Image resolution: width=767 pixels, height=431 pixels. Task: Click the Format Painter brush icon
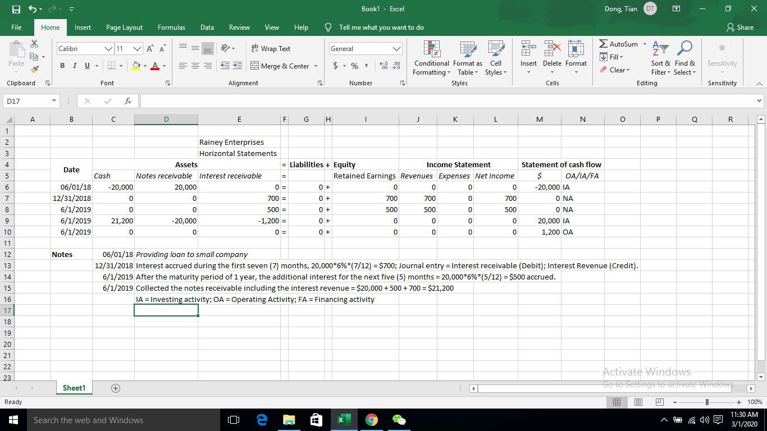tap(35, 70)
